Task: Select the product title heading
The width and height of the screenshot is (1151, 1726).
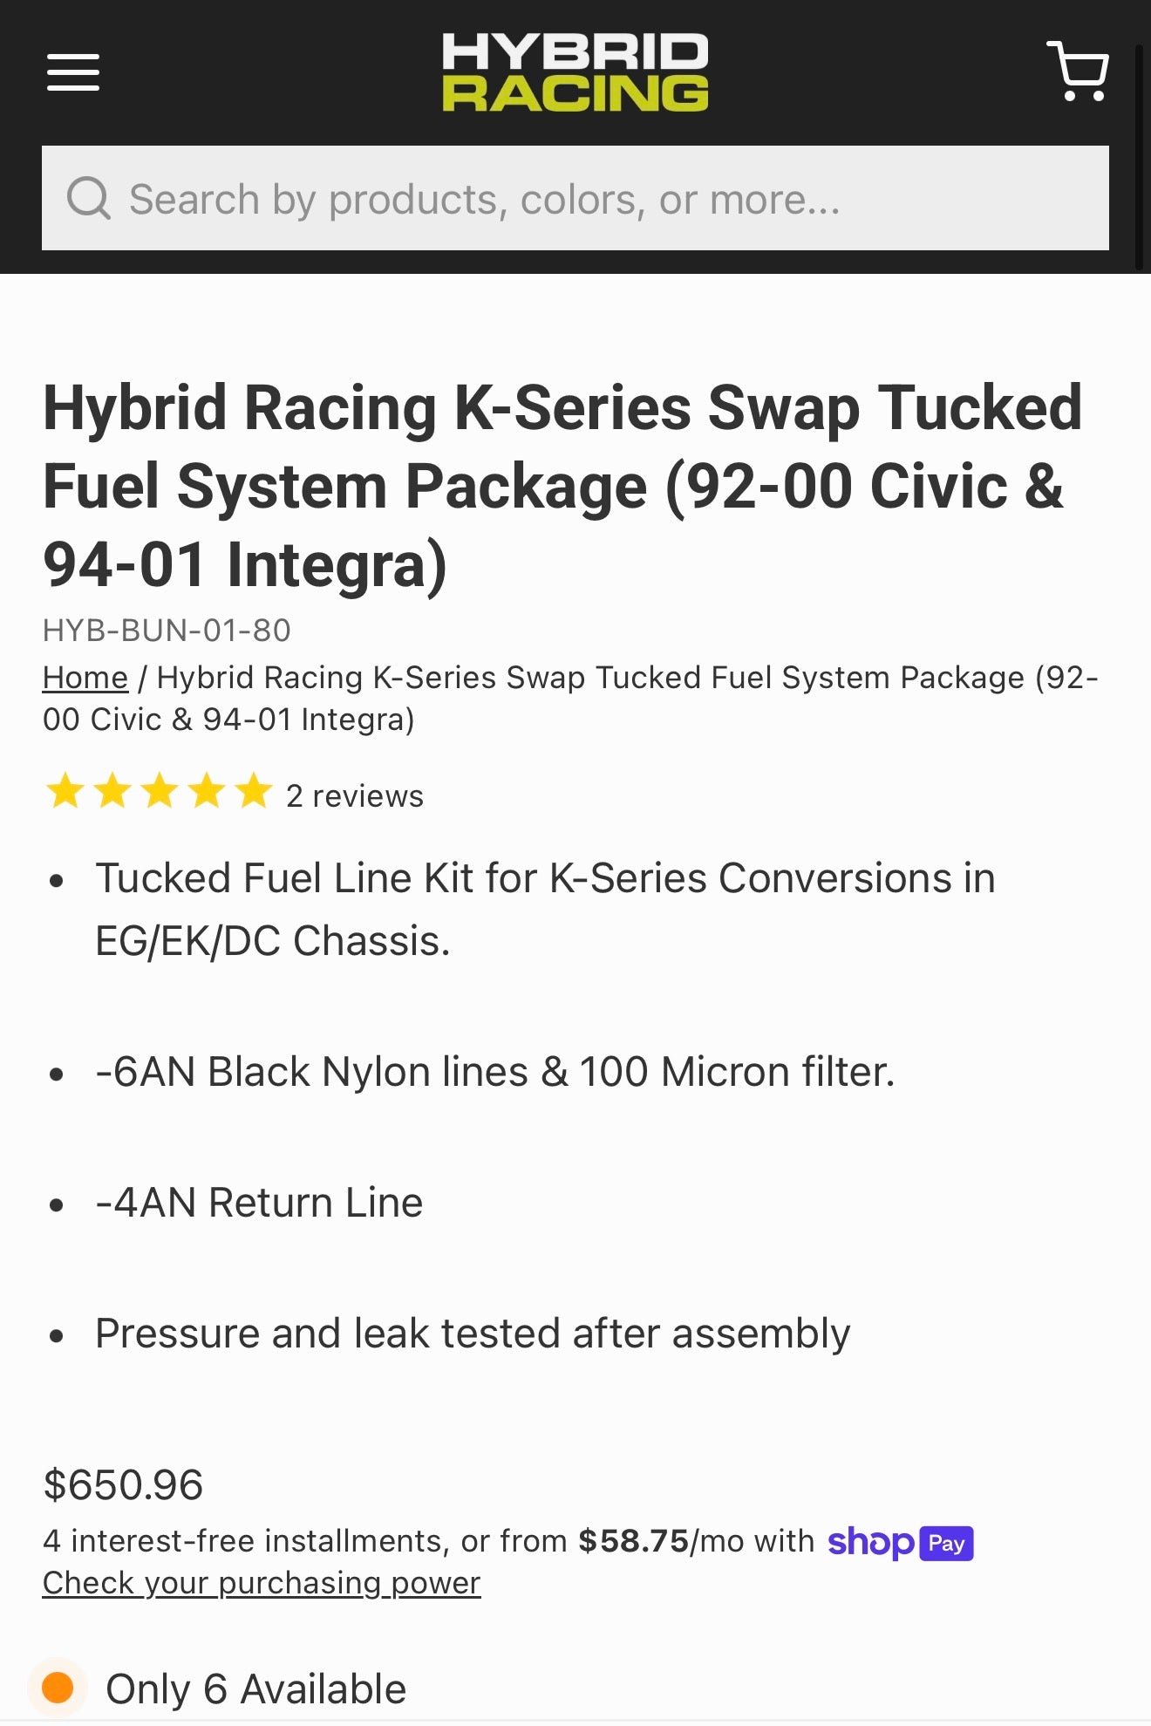Action: point(563,484)
